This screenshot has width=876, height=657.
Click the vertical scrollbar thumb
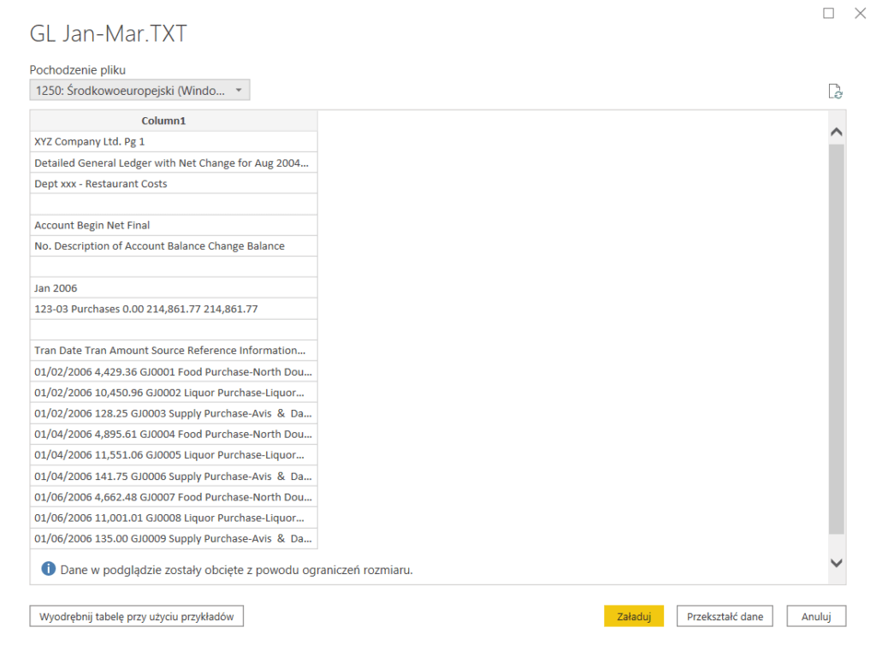[x=837, y=338]
